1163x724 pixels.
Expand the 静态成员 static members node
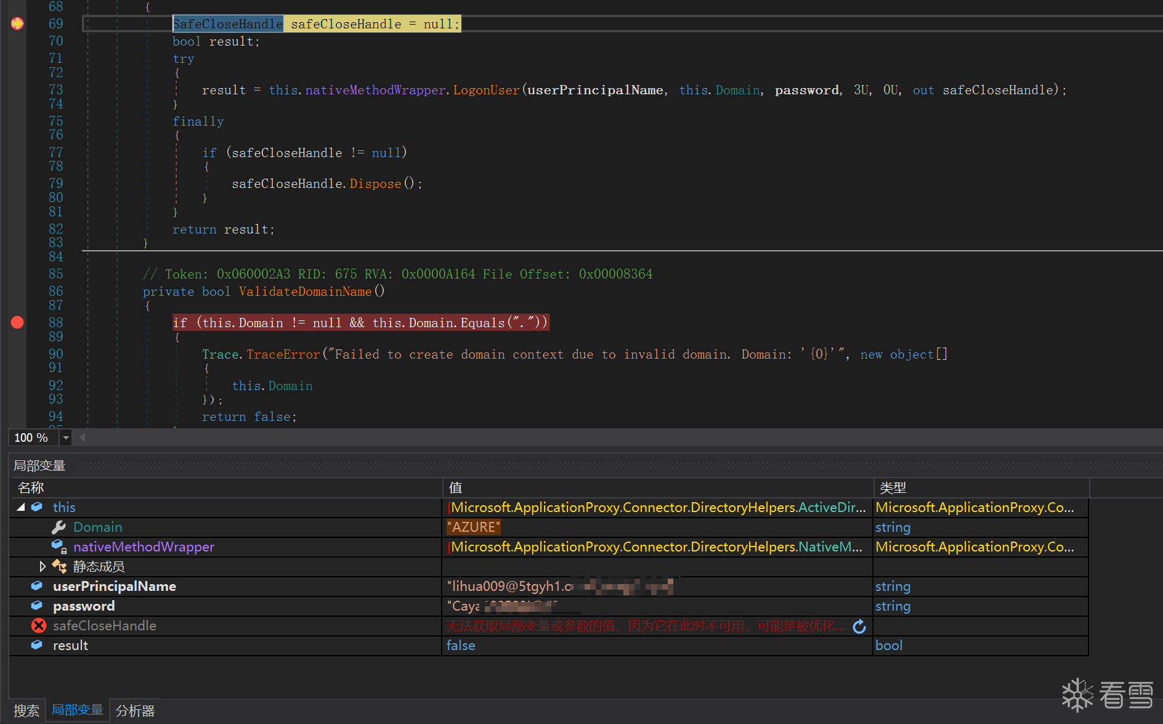point(42,566)
